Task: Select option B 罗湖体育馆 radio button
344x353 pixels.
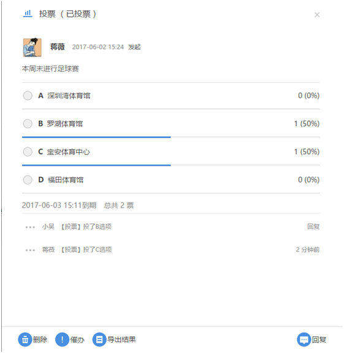Action: [x=28, y=123]
